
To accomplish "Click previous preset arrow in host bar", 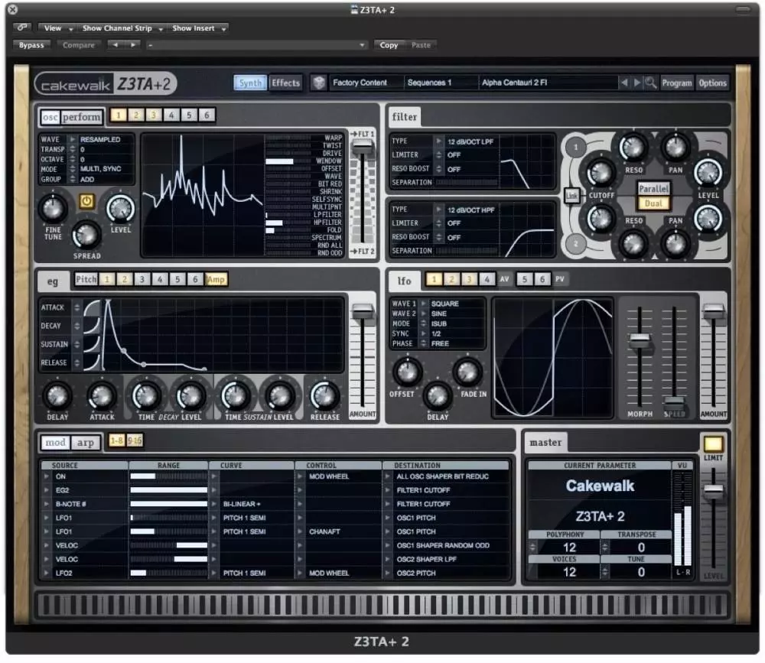I will coord(116,45).
